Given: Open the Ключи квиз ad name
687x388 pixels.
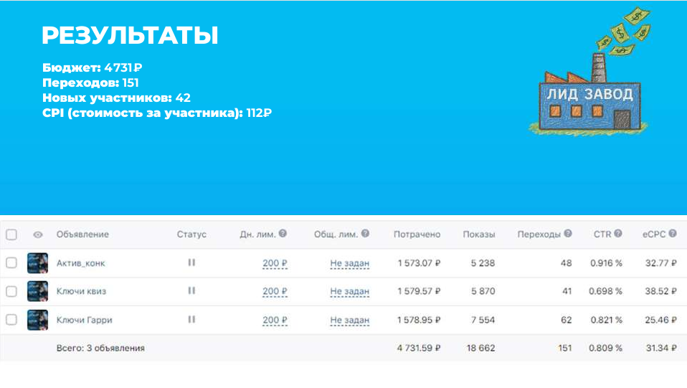Looking at the screenshot, I should tap(81, 292).
